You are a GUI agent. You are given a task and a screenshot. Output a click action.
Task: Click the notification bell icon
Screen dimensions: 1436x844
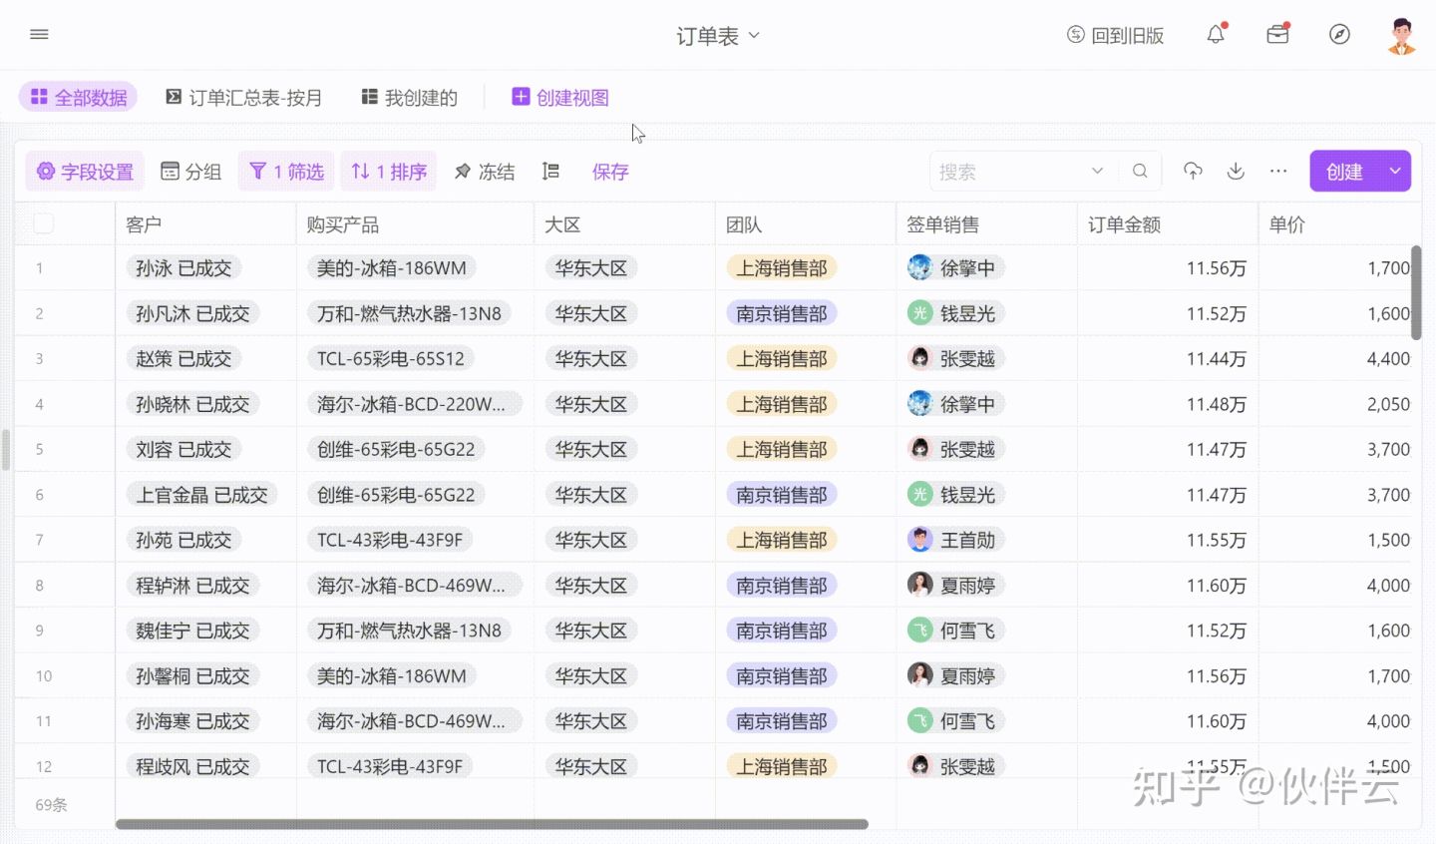[1215, 35]
